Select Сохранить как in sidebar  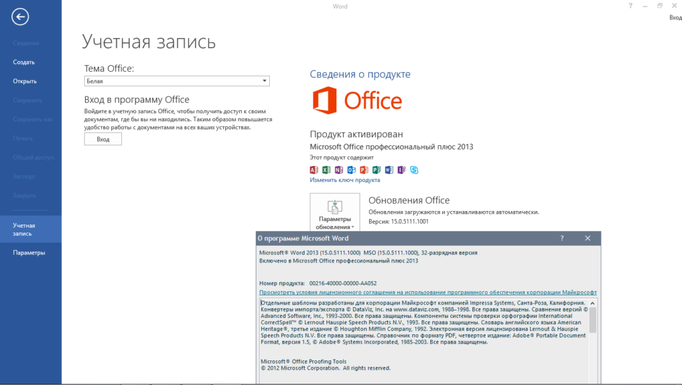pyautogui.click(x=33, y=119)
